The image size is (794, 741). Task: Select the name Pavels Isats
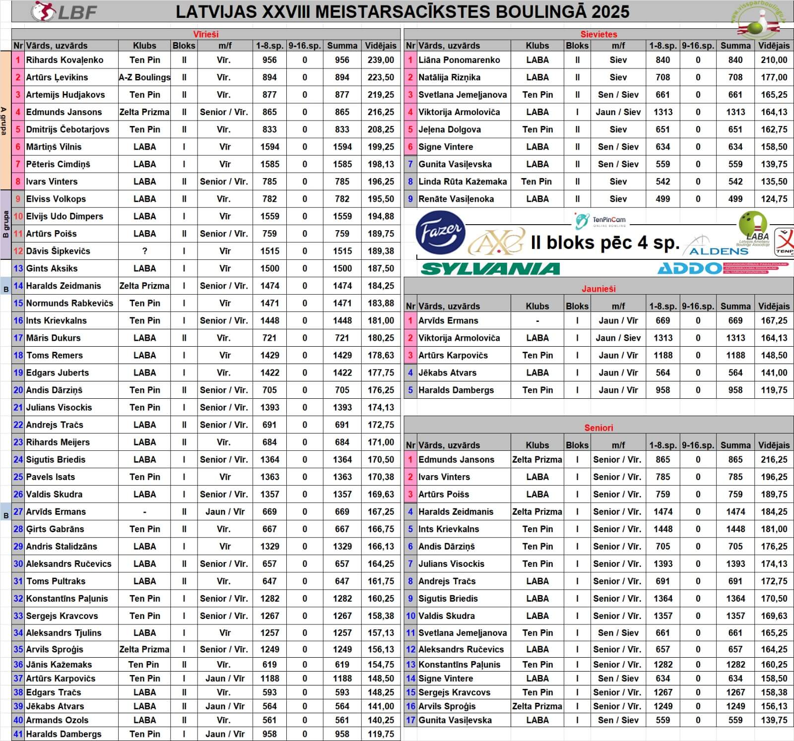[x=51, y=477]
